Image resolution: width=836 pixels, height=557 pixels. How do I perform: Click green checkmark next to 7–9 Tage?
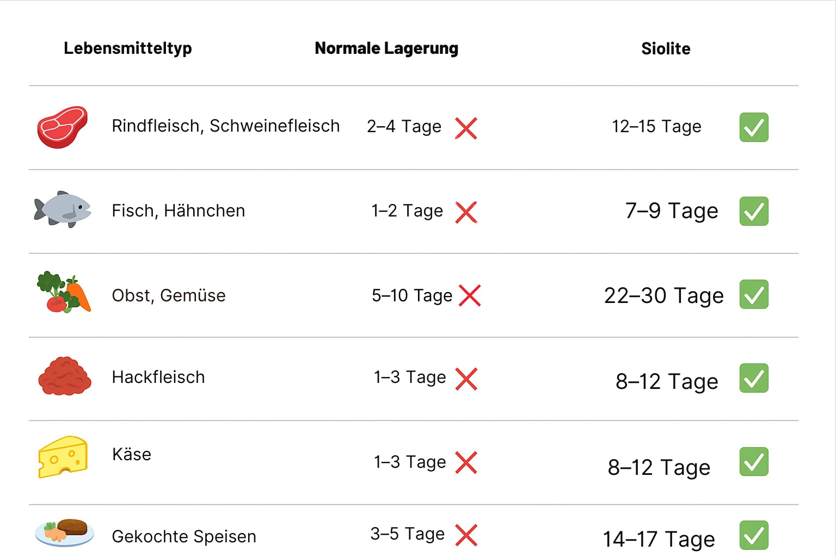click(754, 211)
